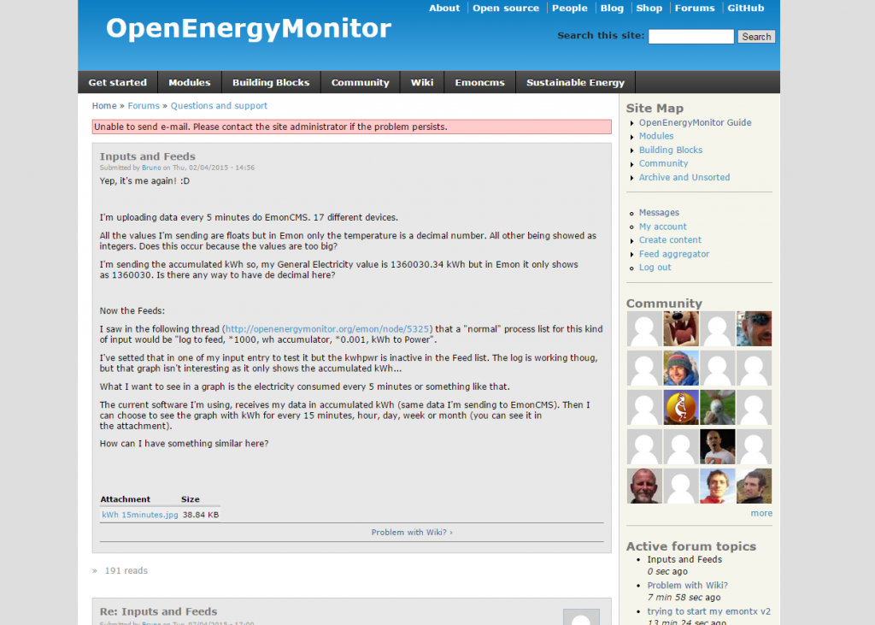875x625 pixels.
Task: Expand the Modules site map arrow
Action: 631,137
